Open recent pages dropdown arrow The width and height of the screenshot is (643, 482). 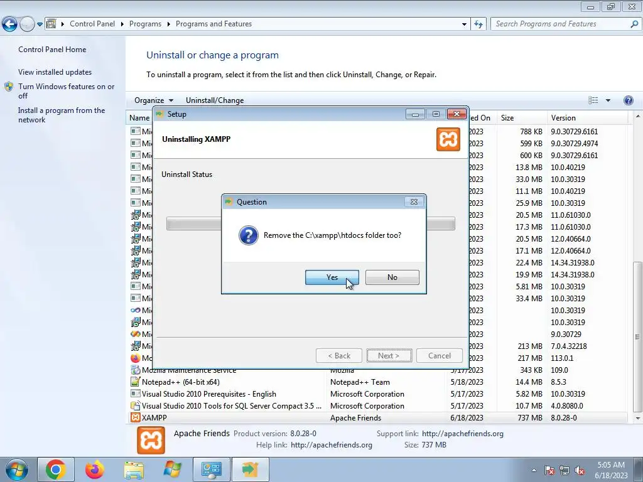40,24
